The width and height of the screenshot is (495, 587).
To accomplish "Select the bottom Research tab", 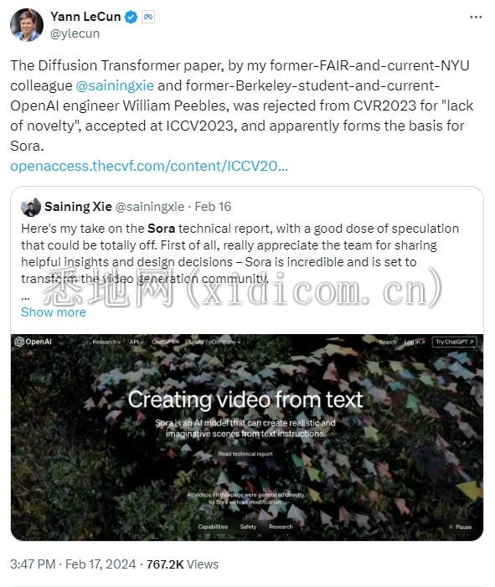I will click(281, 527).
